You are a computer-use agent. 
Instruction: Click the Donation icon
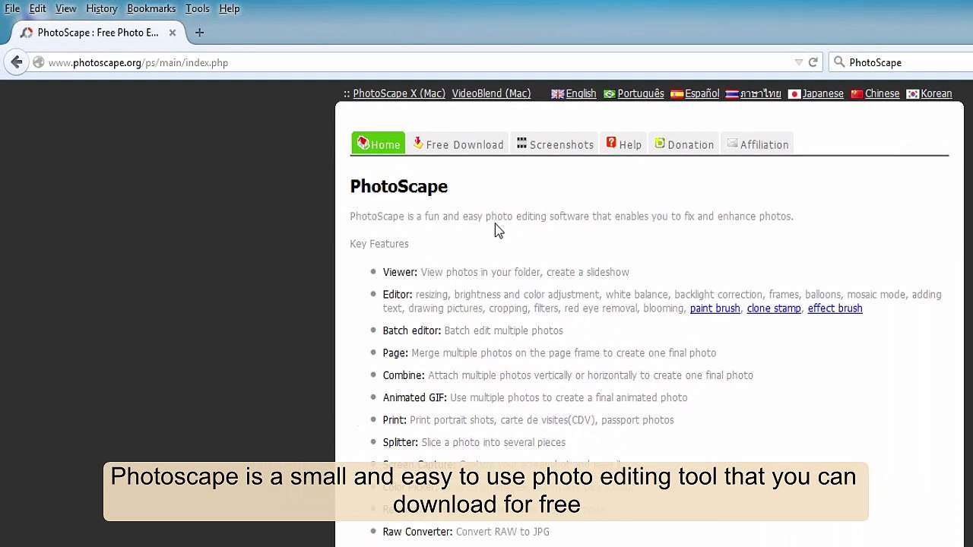pos(660,143)
